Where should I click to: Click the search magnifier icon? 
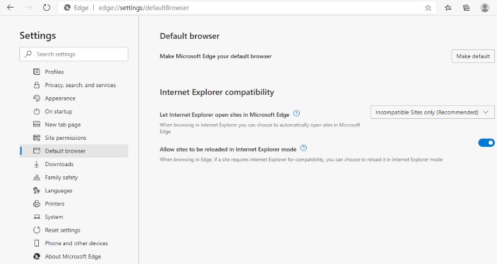(x=28, y=54)
